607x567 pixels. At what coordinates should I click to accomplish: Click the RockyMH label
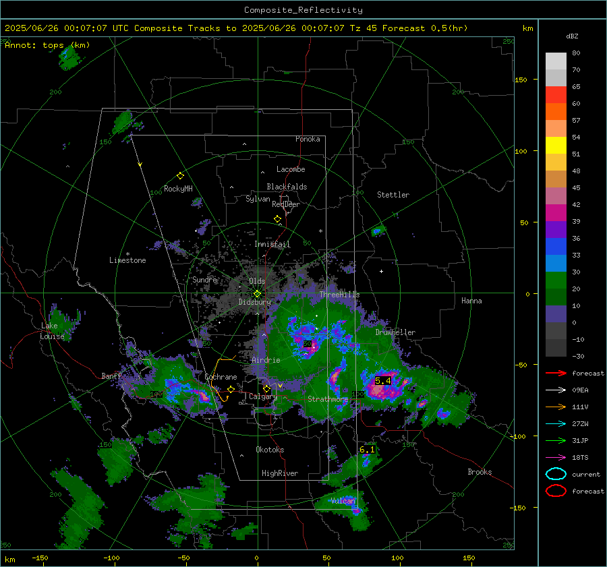[178, 189]
